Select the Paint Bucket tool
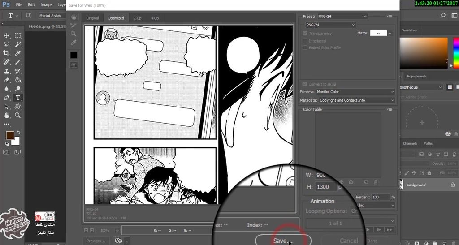The width and height of the screenshot is (459, 245). click(18, 80)
